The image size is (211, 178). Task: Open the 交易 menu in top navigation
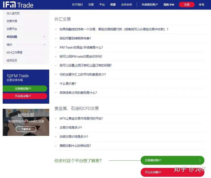coord(91,5)
